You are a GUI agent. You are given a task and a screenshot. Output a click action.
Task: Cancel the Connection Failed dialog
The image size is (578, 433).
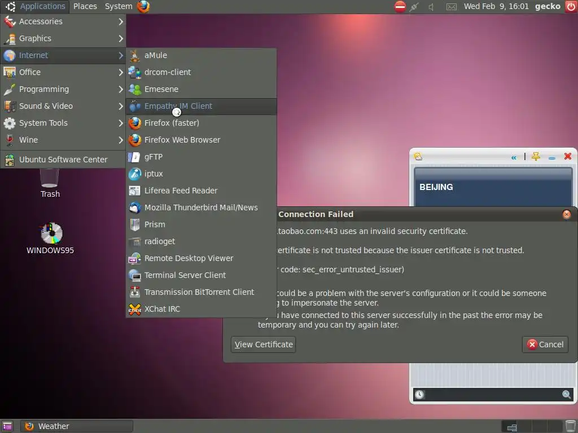click(545, 344)
